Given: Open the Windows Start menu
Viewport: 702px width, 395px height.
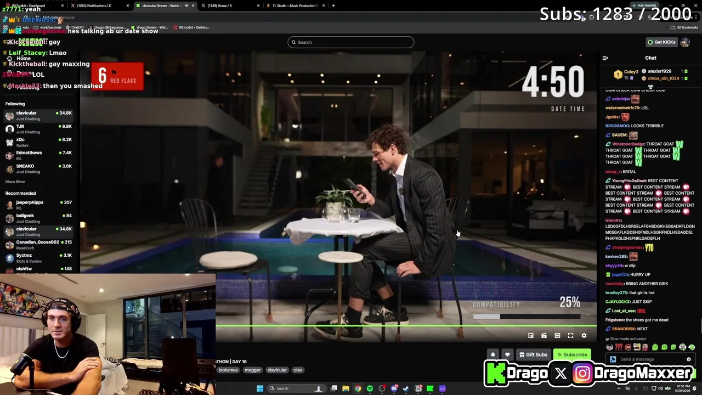Looking at the screenshot, I should (260, 388).
